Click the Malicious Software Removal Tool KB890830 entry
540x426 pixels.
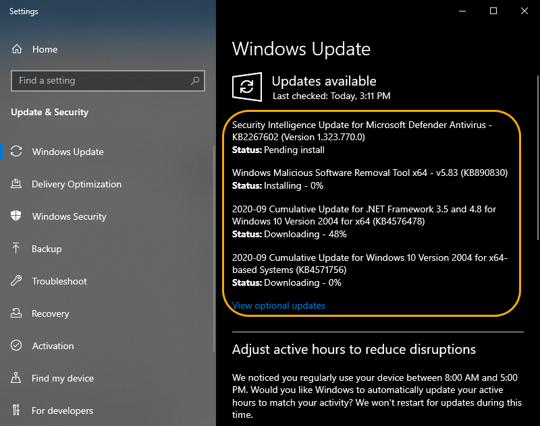click(x=370, y=173)
